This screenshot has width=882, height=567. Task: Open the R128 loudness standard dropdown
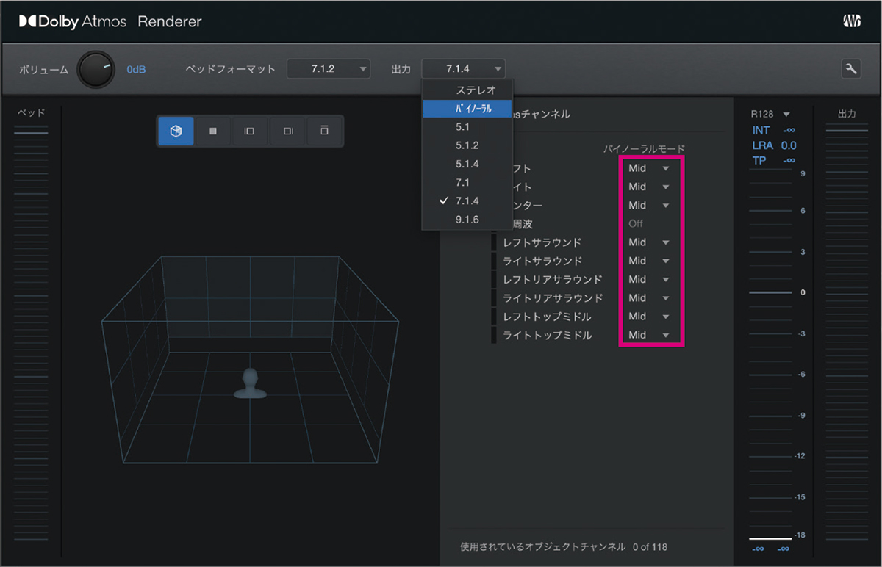pos(770,114)
